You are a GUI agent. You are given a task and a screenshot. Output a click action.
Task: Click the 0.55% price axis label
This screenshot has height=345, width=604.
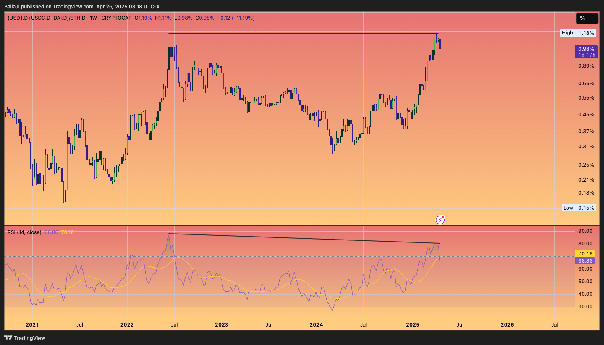point(586,98)
